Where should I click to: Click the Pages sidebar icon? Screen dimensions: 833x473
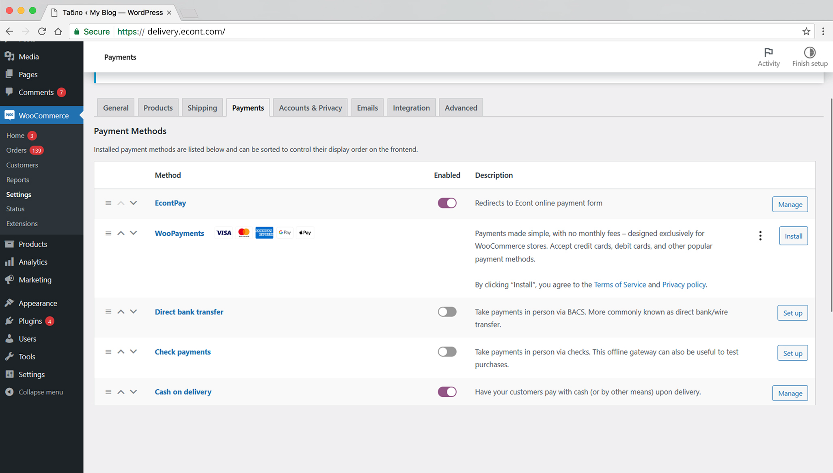[9, 74]
